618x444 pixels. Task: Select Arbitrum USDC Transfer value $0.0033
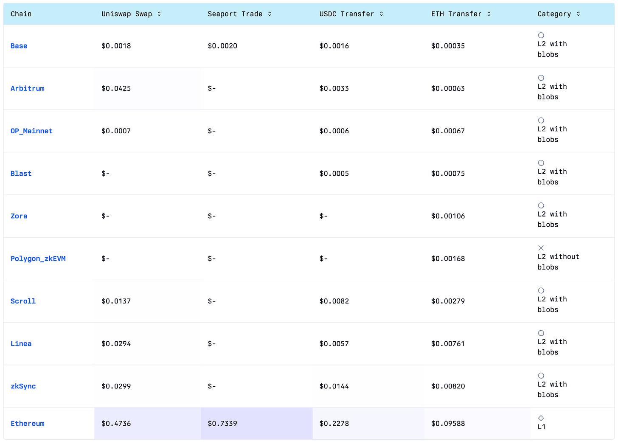click(334, 88)
